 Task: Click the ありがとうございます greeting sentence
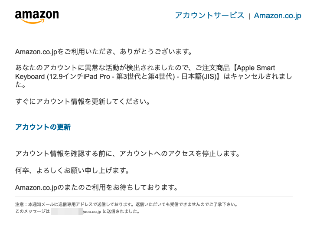tap(104, 52)
